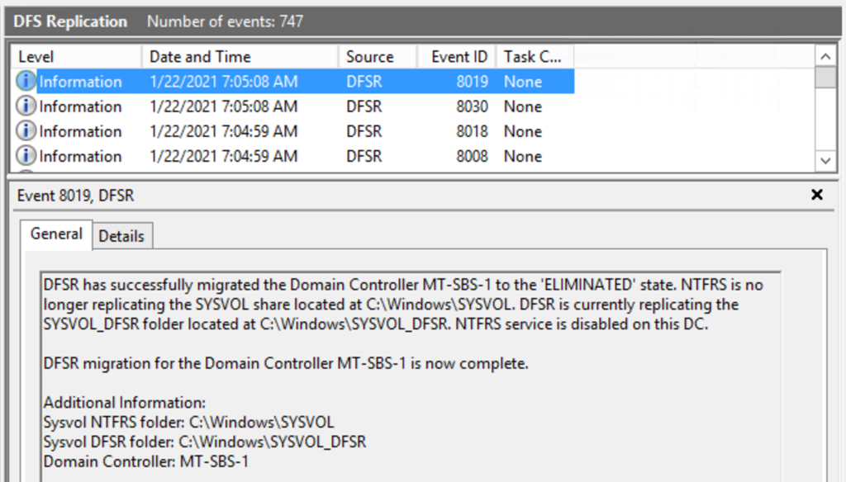Click the information icon on the Event 8019 row

(26, 82)
